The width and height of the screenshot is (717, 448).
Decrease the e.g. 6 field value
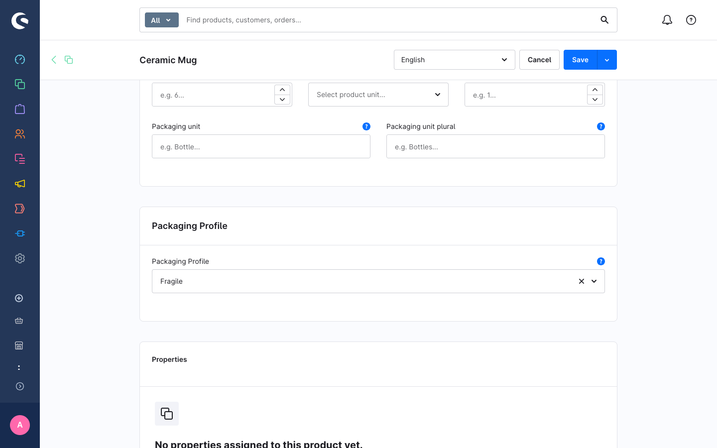pyautogui.click(x=282, y=100)
